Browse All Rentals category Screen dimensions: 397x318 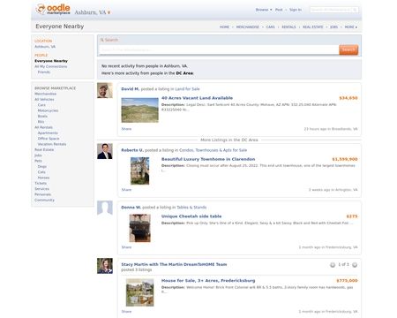[43, 127]
